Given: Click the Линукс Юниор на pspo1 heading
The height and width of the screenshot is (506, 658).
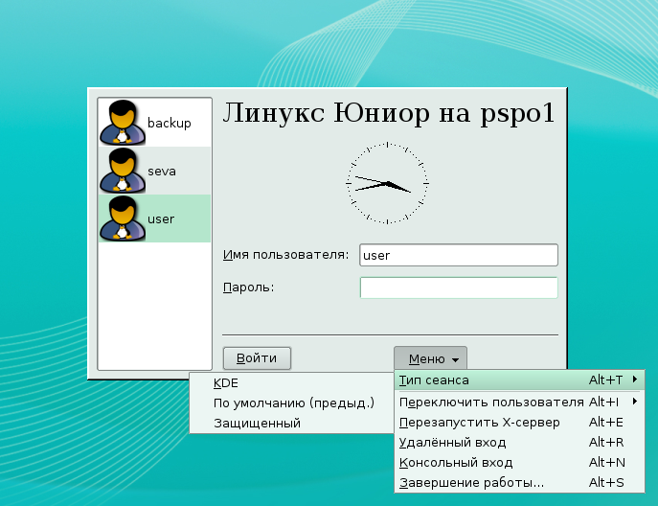Looking at the screenshot, I should pyautogui.click(x=388, y=114).
